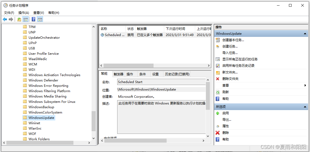The image size is (310, 152).
Task: Sort task list by 状态 column header
Action: (x=131, y=29)
